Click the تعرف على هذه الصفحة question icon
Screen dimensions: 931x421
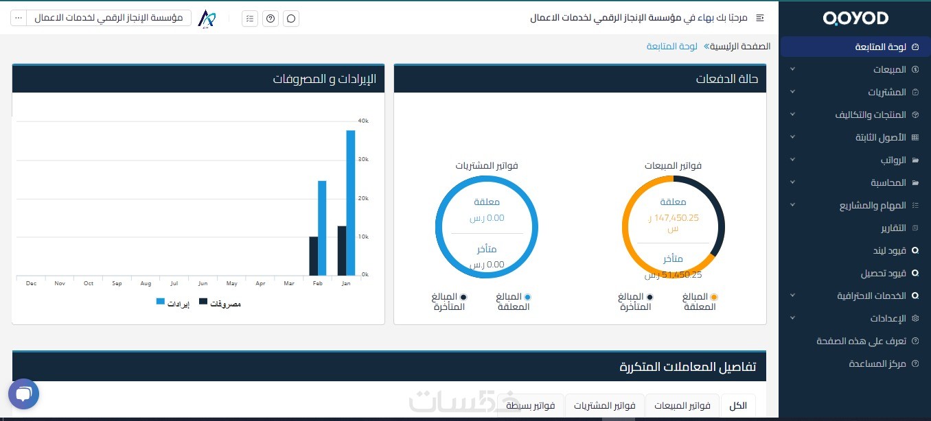[x=915, y=341]
